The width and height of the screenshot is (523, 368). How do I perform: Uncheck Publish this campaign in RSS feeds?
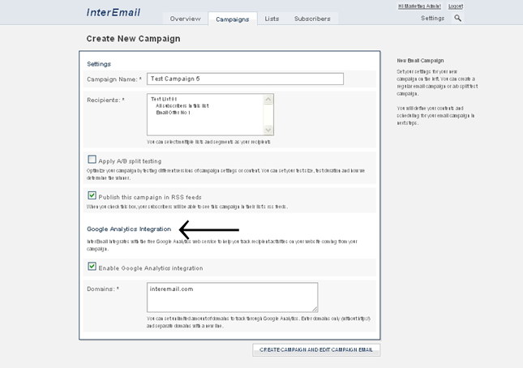(x=92, y=196)
